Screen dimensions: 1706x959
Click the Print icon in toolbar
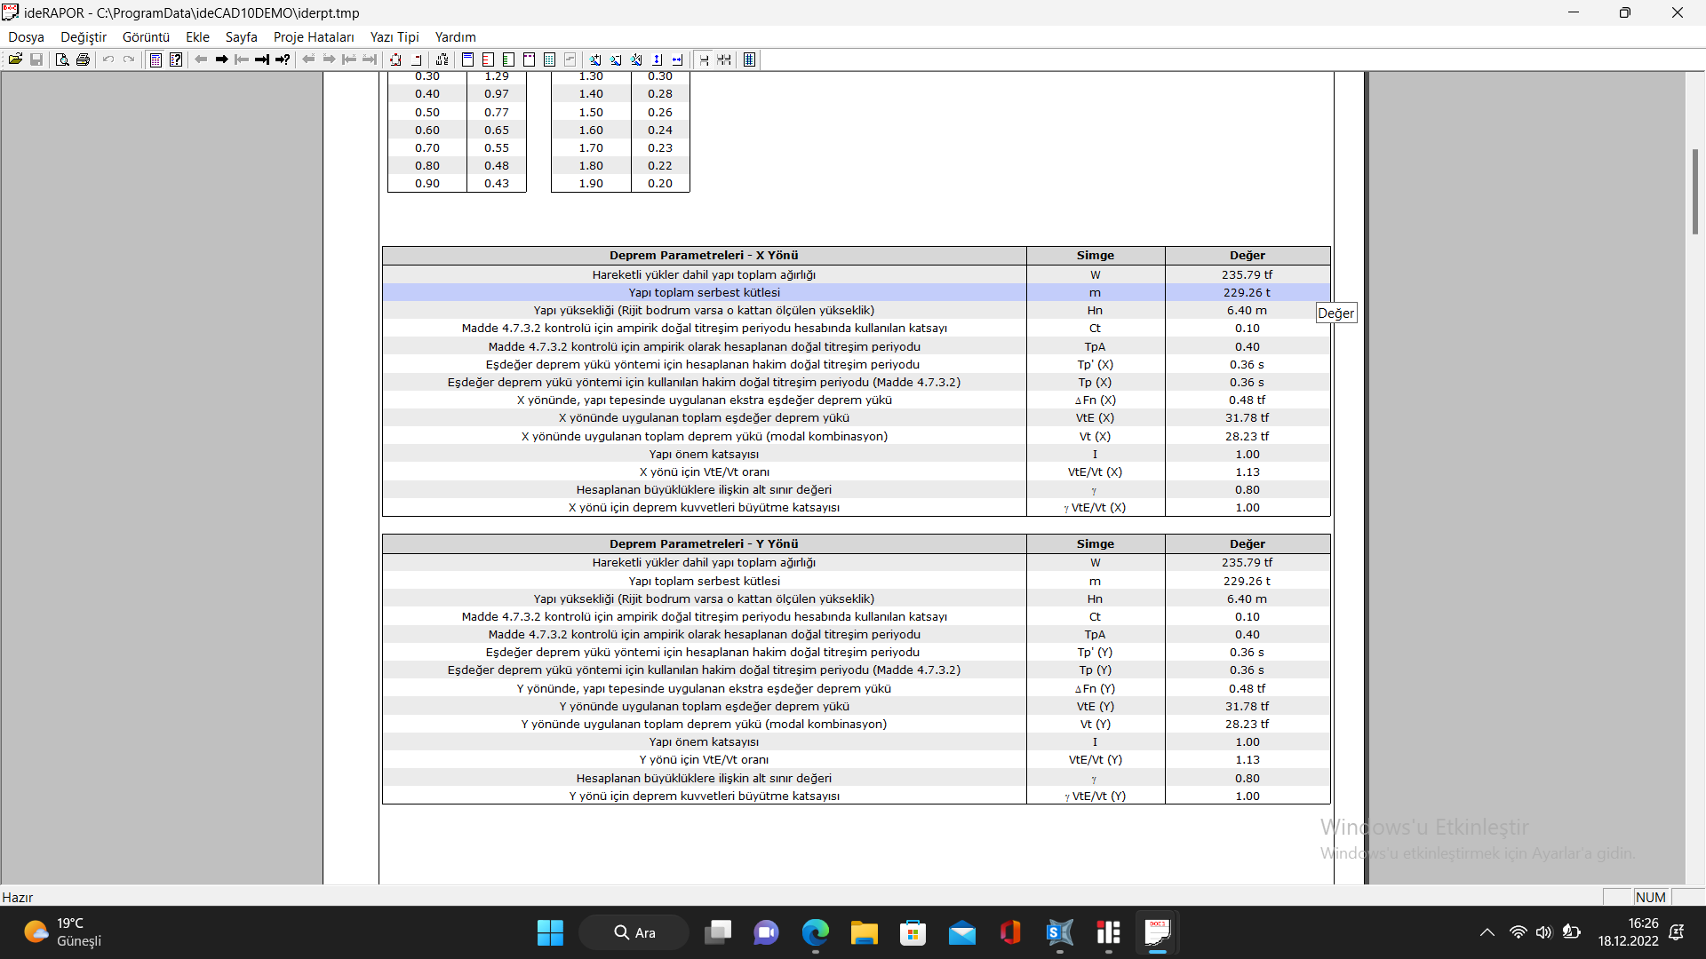pos(83,59)
